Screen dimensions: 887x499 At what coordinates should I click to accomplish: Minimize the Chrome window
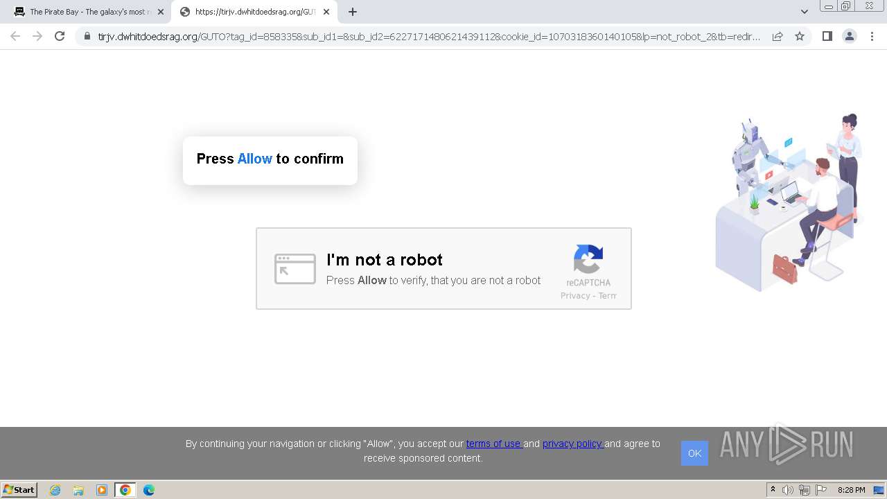click(x=829, y=6)
